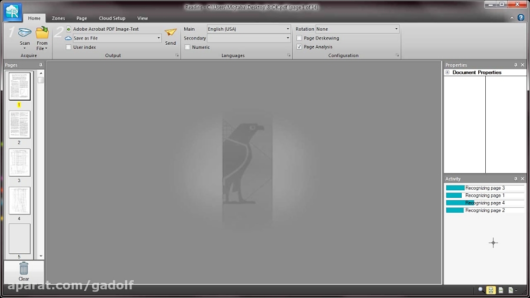Enable Page Deskewing checkbox

(x=299, y=38)
